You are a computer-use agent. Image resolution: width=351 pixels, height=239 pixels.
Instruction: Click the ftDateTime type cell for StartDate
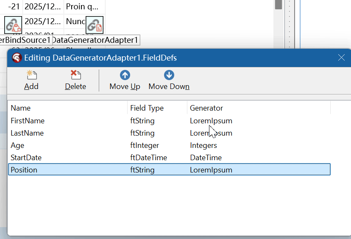coord(149,158)
